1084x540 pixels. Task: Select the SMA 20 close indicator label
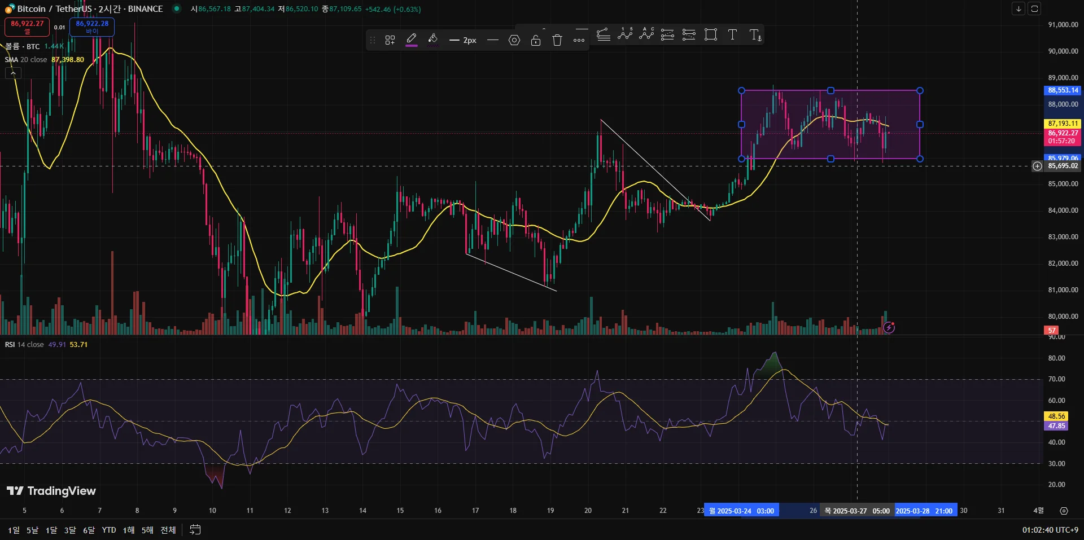pyautogui.click(x=26, y=59)
